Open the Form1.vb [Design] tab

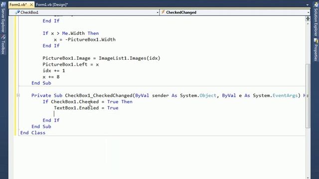[x=52, y=4]
